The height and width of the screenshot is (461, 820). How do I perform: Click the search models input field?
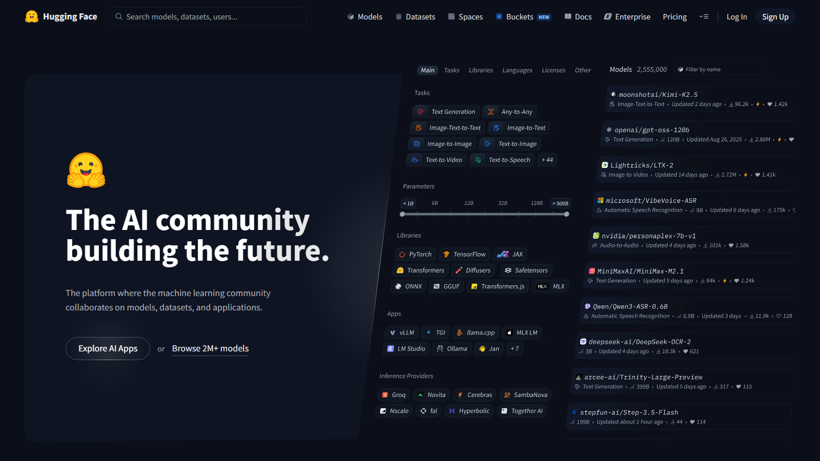coord(208,16)
